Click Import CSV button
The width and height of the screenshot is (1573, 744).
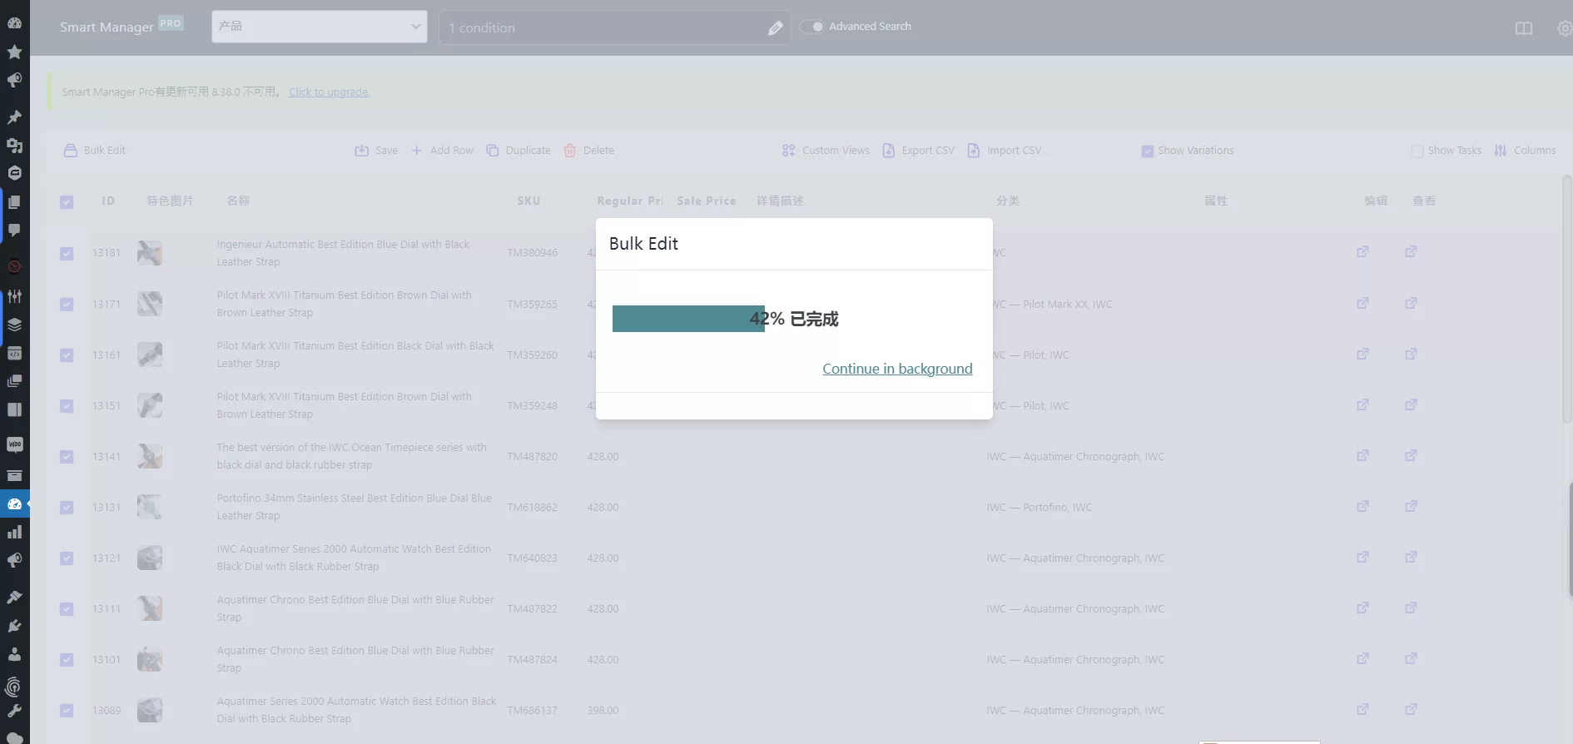[x=1005, y=151]
